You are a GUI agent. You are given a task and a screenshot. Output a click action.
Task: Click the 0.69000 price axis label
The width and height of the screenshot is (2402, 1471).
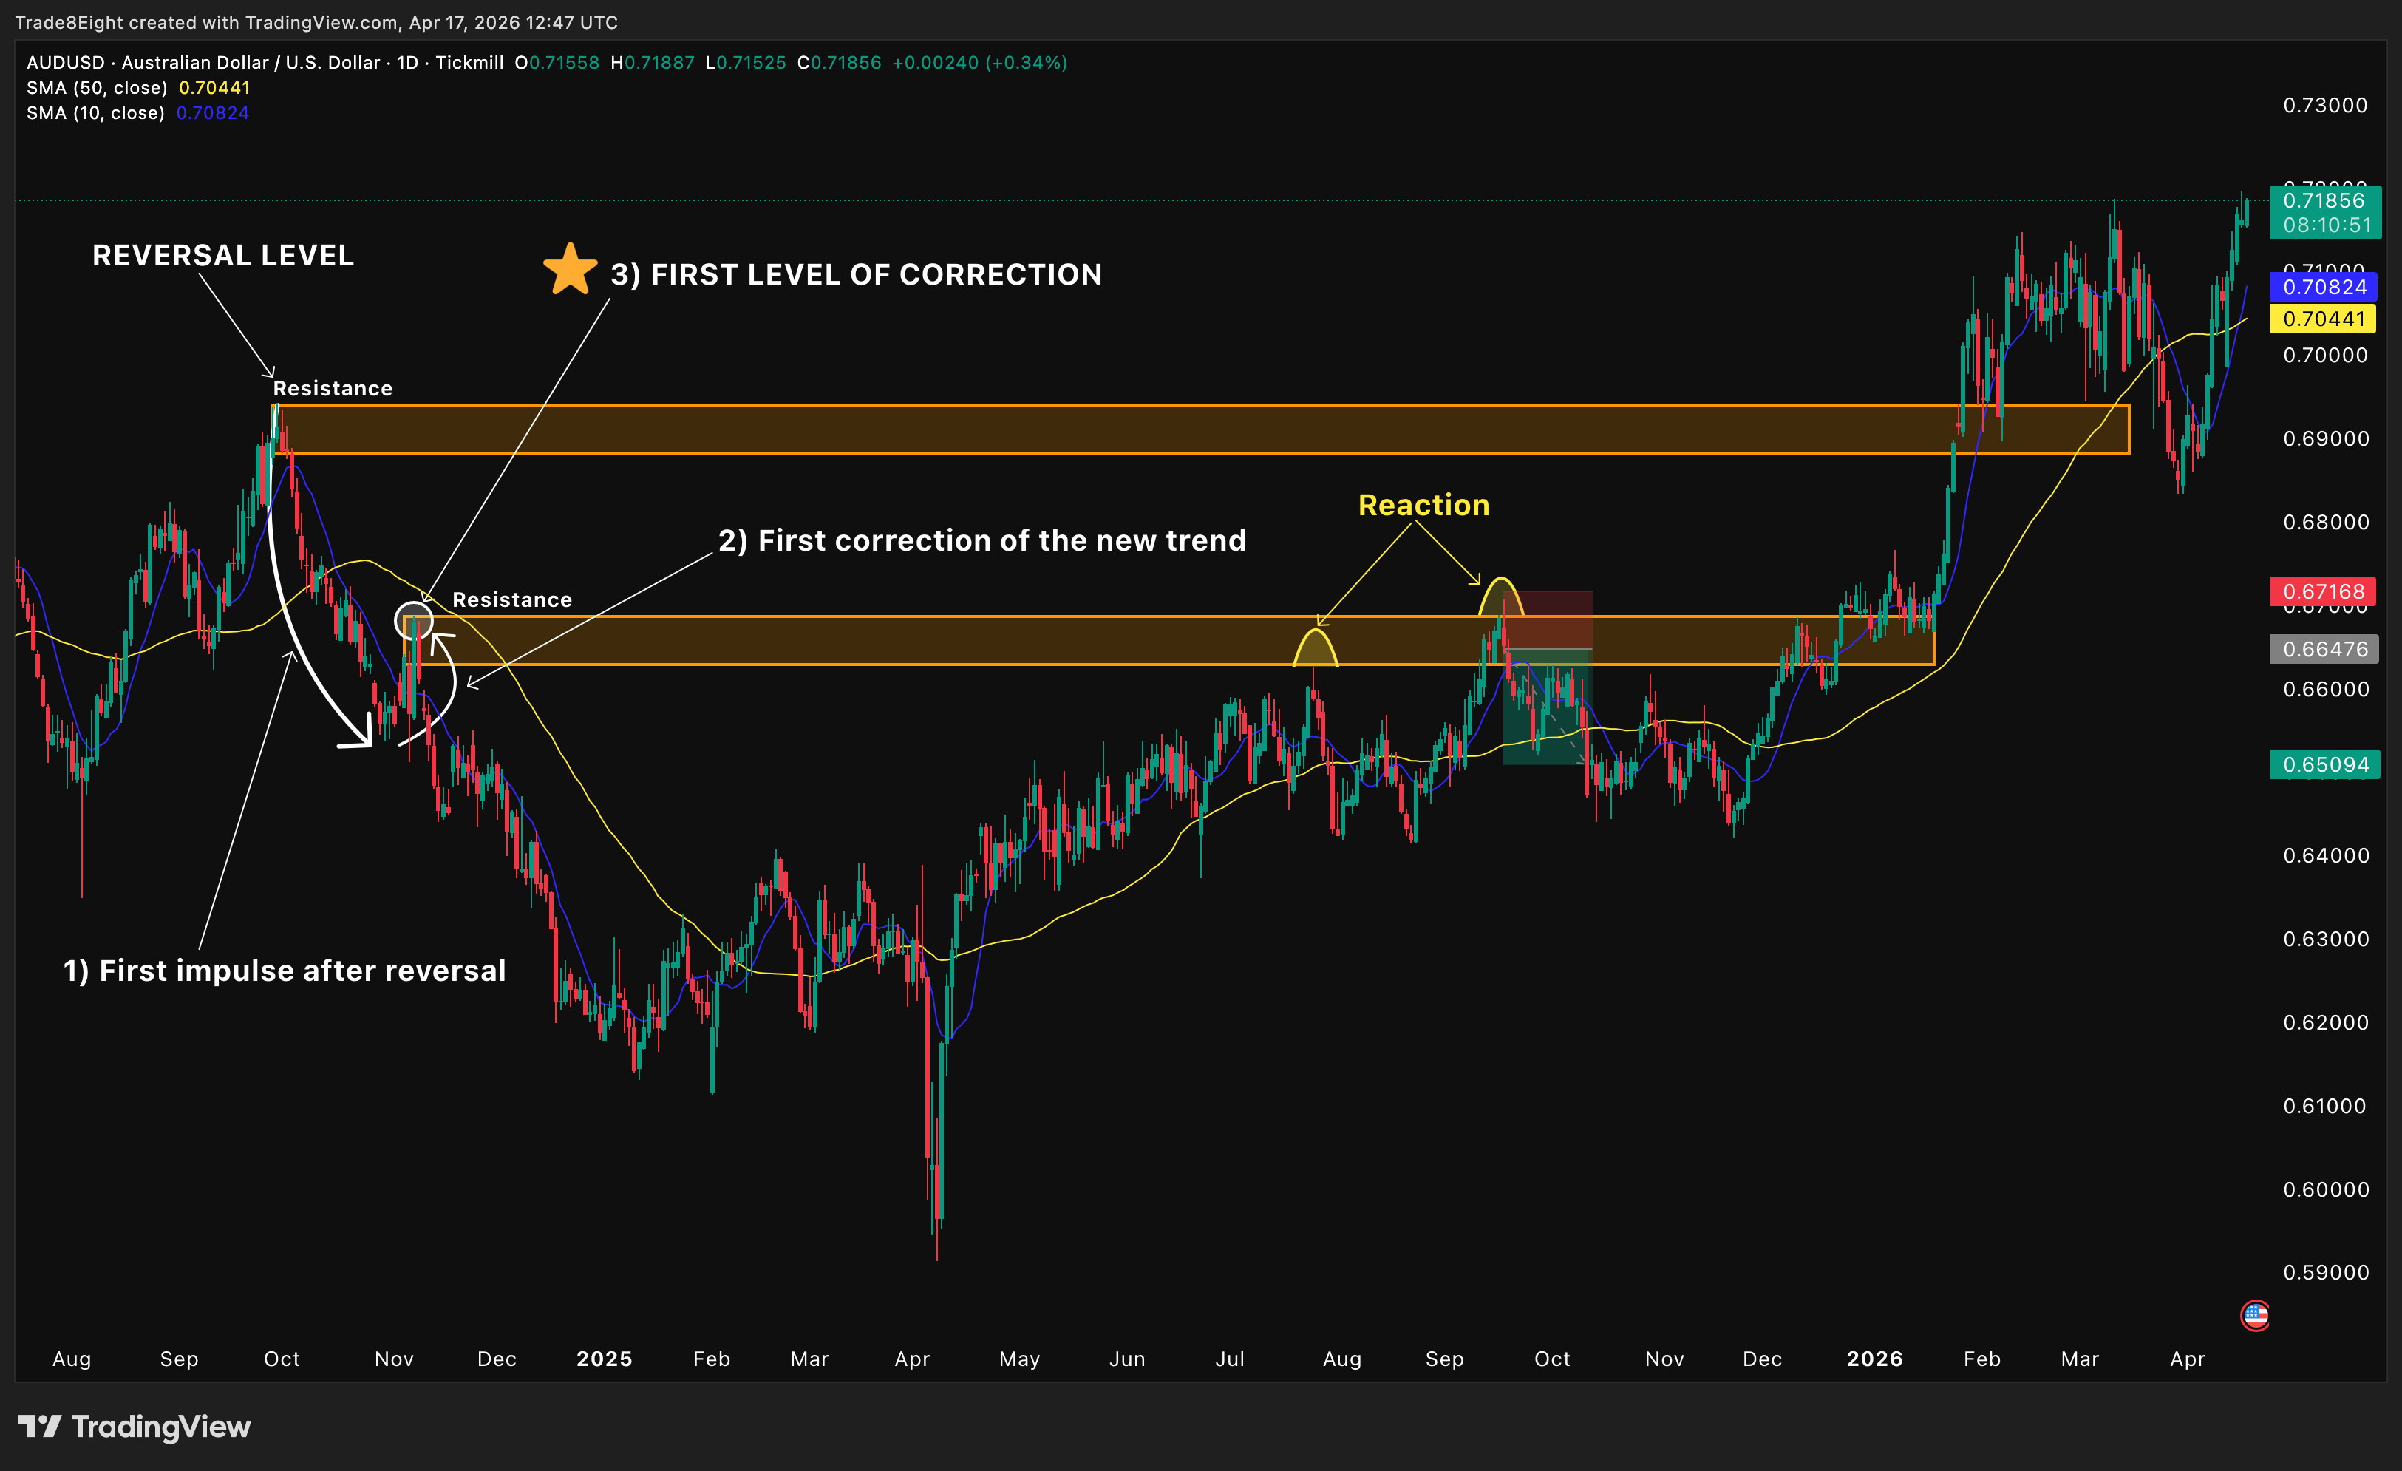[x=2325, y=438]
